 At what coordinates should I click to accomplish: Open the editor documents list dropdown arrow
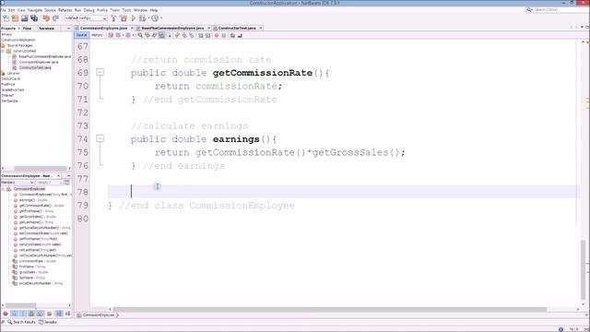pyautogui.click(x=582, y=28)
